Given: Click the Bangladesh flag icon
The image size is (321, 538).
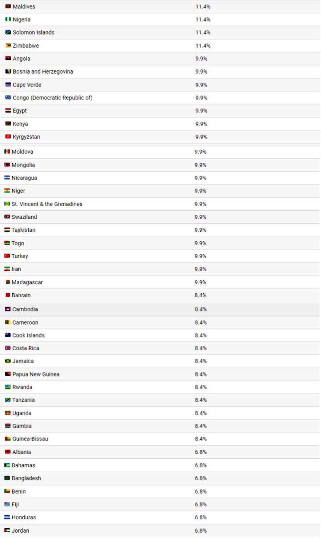Looking at the screenshot, I should point(7,478).
